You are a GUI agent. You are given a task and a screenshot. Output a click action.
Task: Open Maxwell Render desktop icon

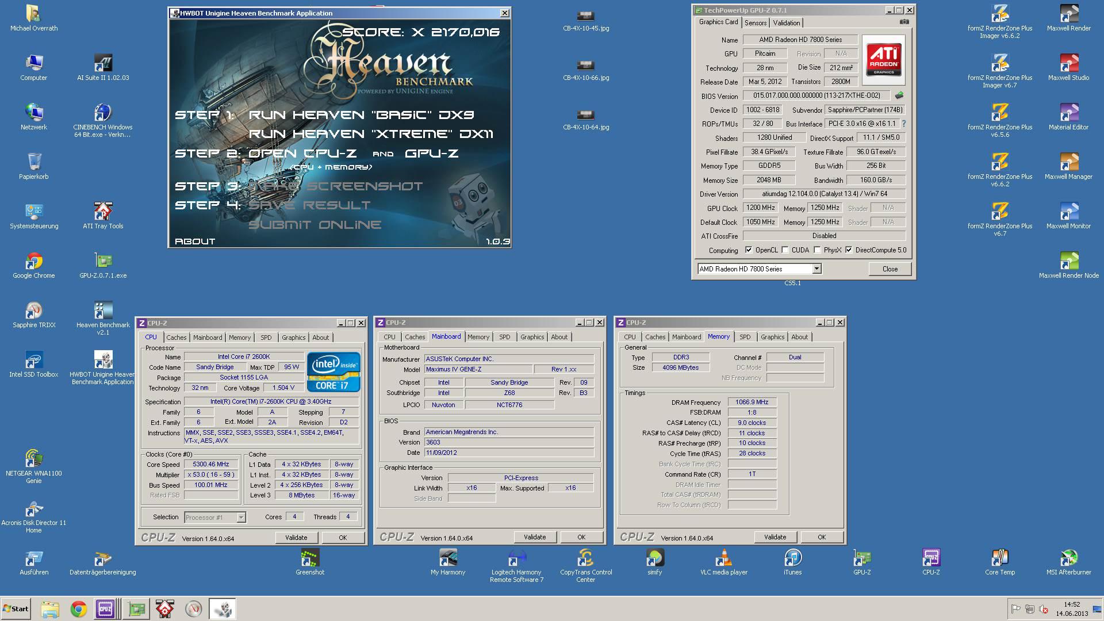pos(1069,17)
